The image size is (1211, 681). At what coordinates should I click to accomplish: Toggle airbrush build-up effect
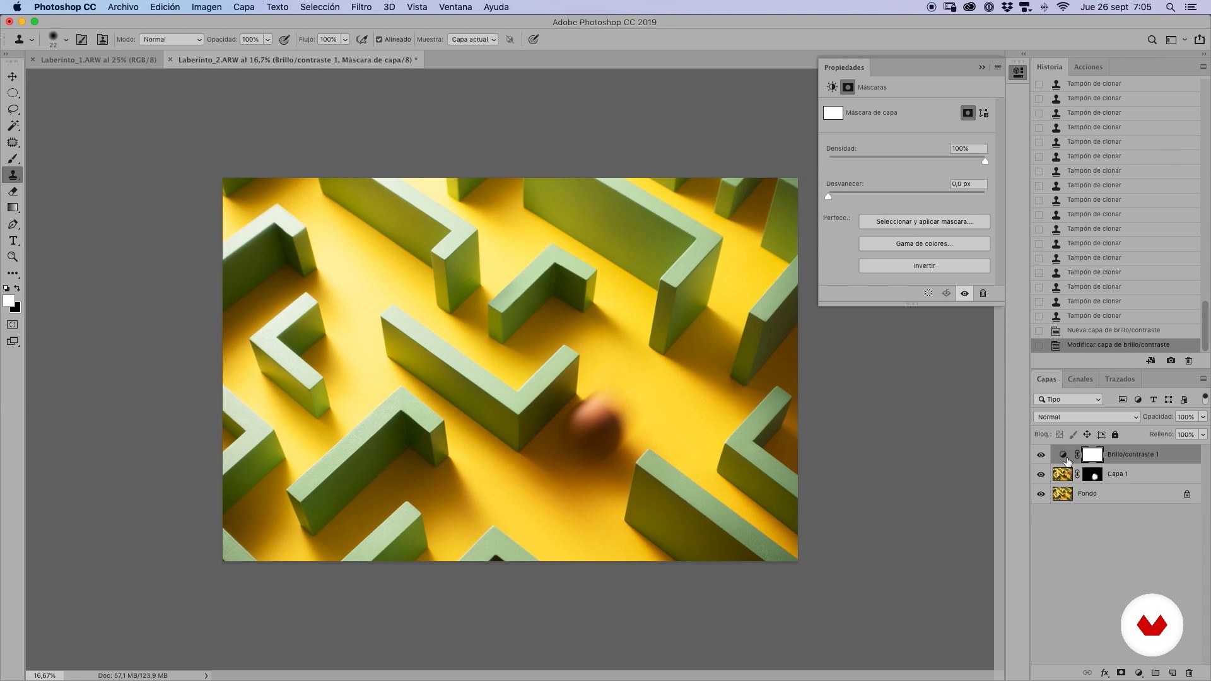(x=361, y=40)
